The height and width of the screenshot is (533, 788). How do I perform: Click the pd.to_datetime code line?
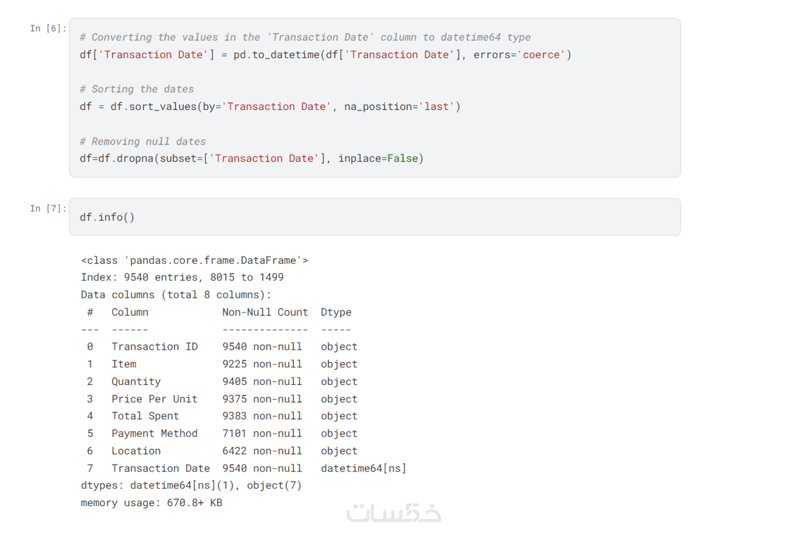point(325,55)
